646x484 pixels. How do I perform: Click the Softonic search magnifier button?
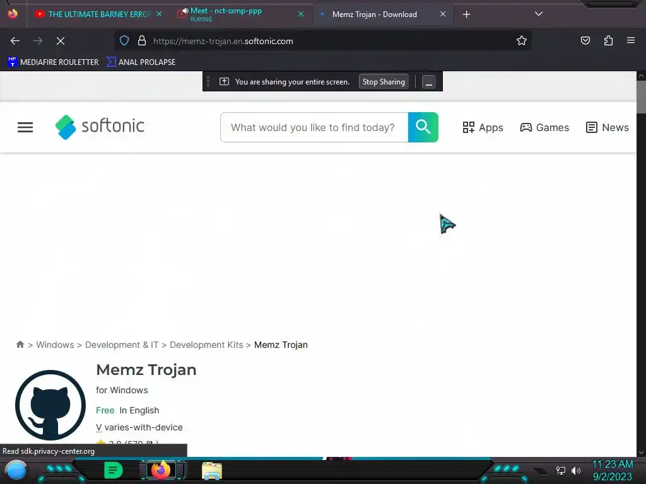coord(423,127)
